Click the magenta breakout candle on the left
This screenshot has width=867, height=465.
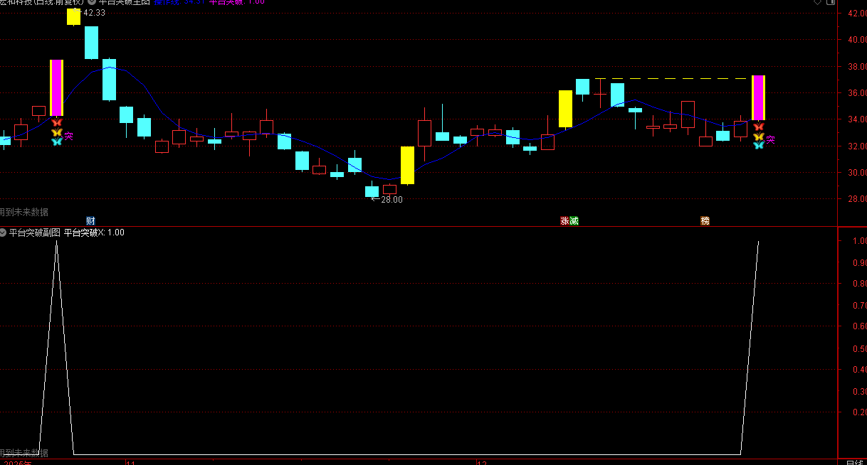coord(57,88)
